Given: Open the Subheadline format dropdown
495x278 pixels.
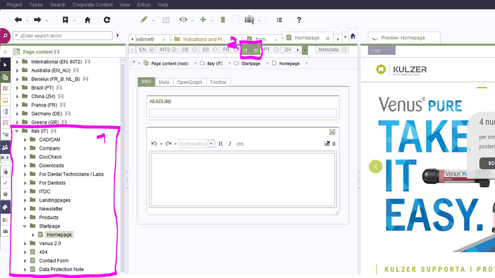Looking at the screenshot, I should [211, 144].
